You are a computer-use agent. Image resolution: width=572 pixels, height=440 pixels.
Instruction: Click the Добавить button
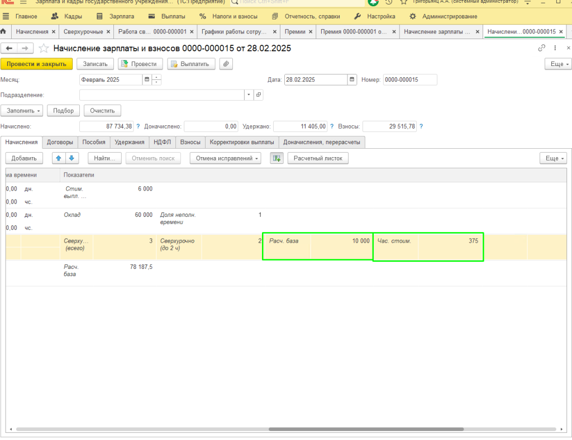click(x=24, y=158)
